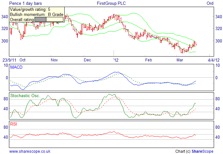The height and width of the screenshot is (154, 223).
Task: Click the 23/9/11 start date label
Action: (x=9, y=60)
